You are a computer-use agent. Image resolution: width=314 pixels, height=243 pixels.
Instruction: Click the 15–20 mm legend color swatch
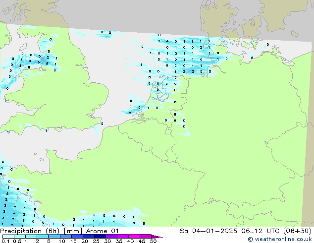pos(77,237)
